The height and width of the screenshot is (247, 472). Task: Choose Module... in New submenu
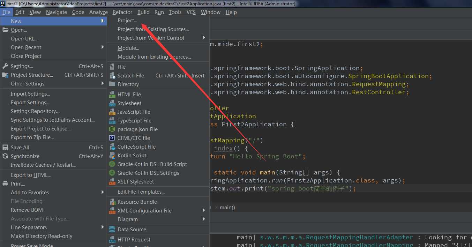pyautogui.click(x=158, y=48)
